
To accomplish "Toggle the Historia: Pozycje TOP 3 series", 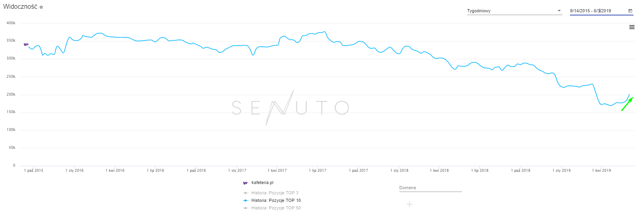I will [275, 193].
